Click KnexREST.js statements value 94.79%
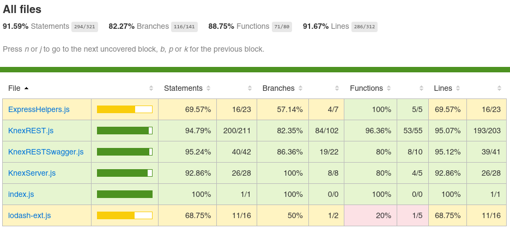The height and width of the screenshot is (229, 510). click(x=198, y=131)
